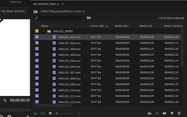
Task: Toggle the green project write lock icon
Action: coord(36,113)
